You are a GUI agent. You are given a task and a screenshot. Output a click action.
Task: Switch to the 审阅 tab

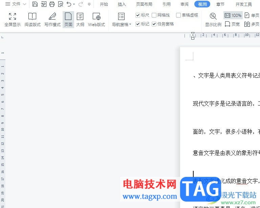(x=185, y=4)
